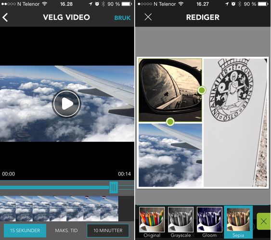Click the video filmstrip frames
271x240 pixels.
coord(59,208)
